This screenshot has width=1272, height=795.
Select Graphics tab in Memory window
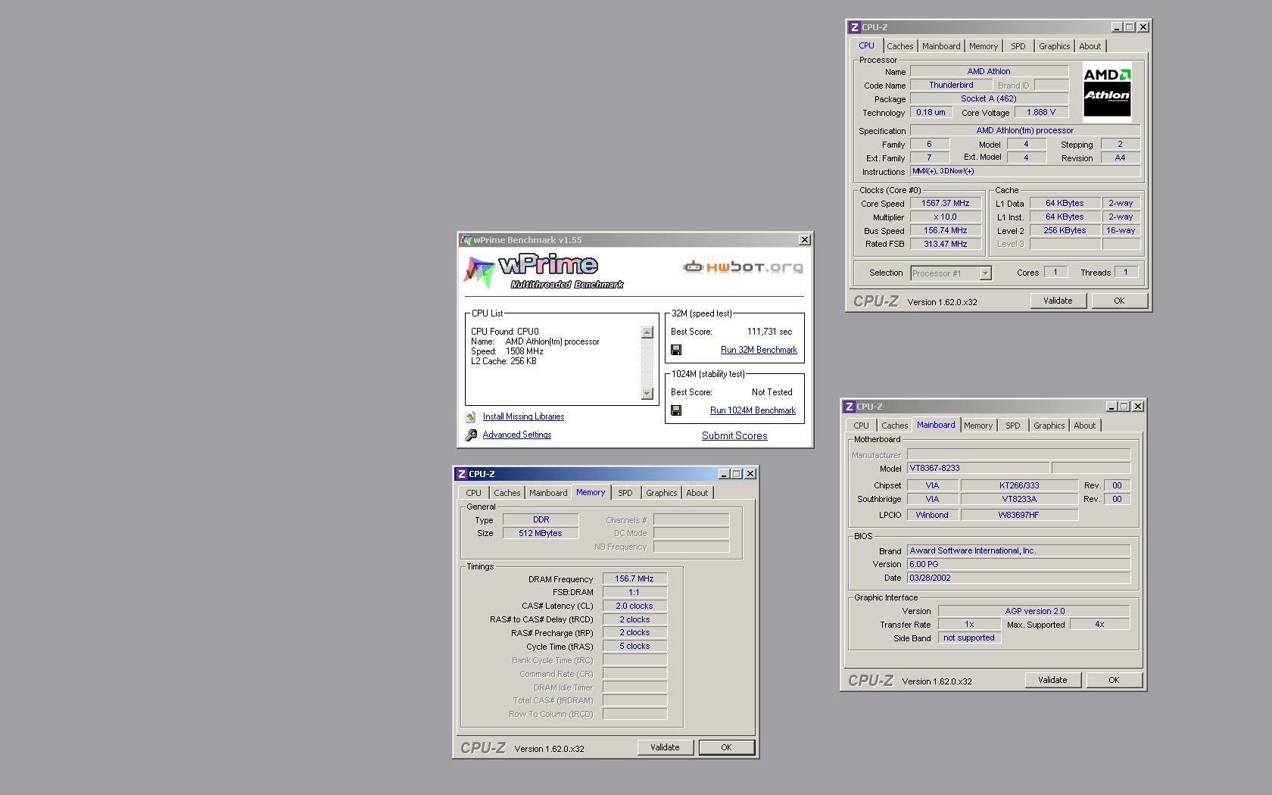[661, 493]
